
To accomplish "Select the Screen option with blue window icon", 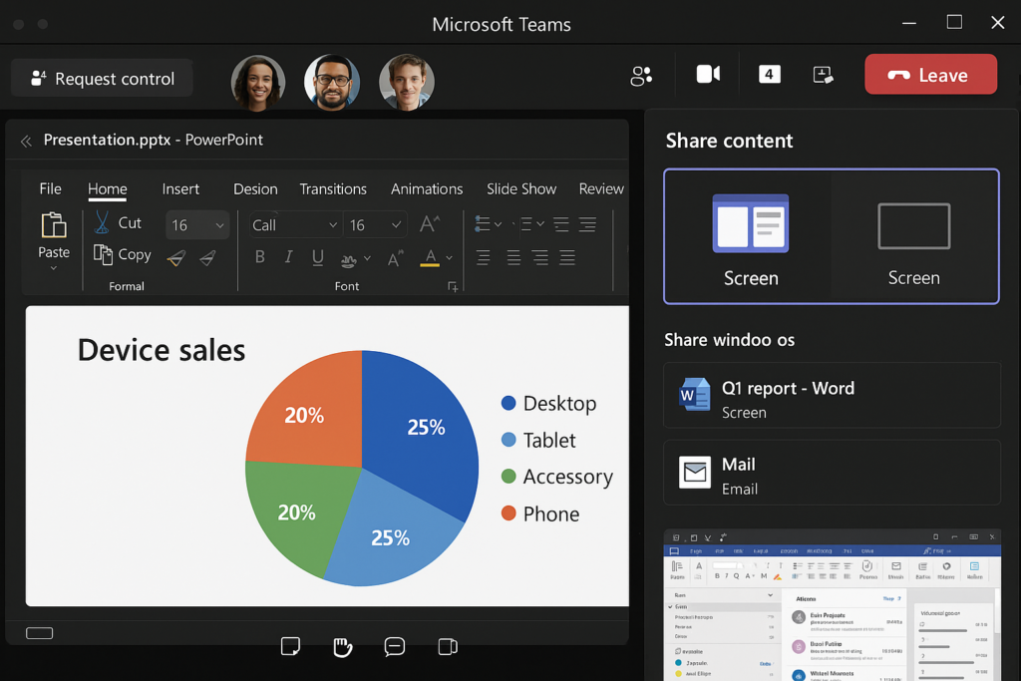I will pyautogui.click(x=750, y=237).
